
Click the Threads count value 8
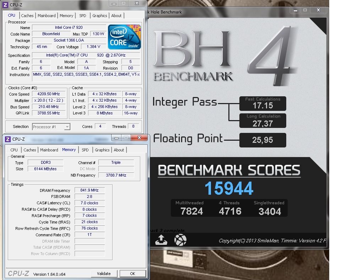(133, 126)
